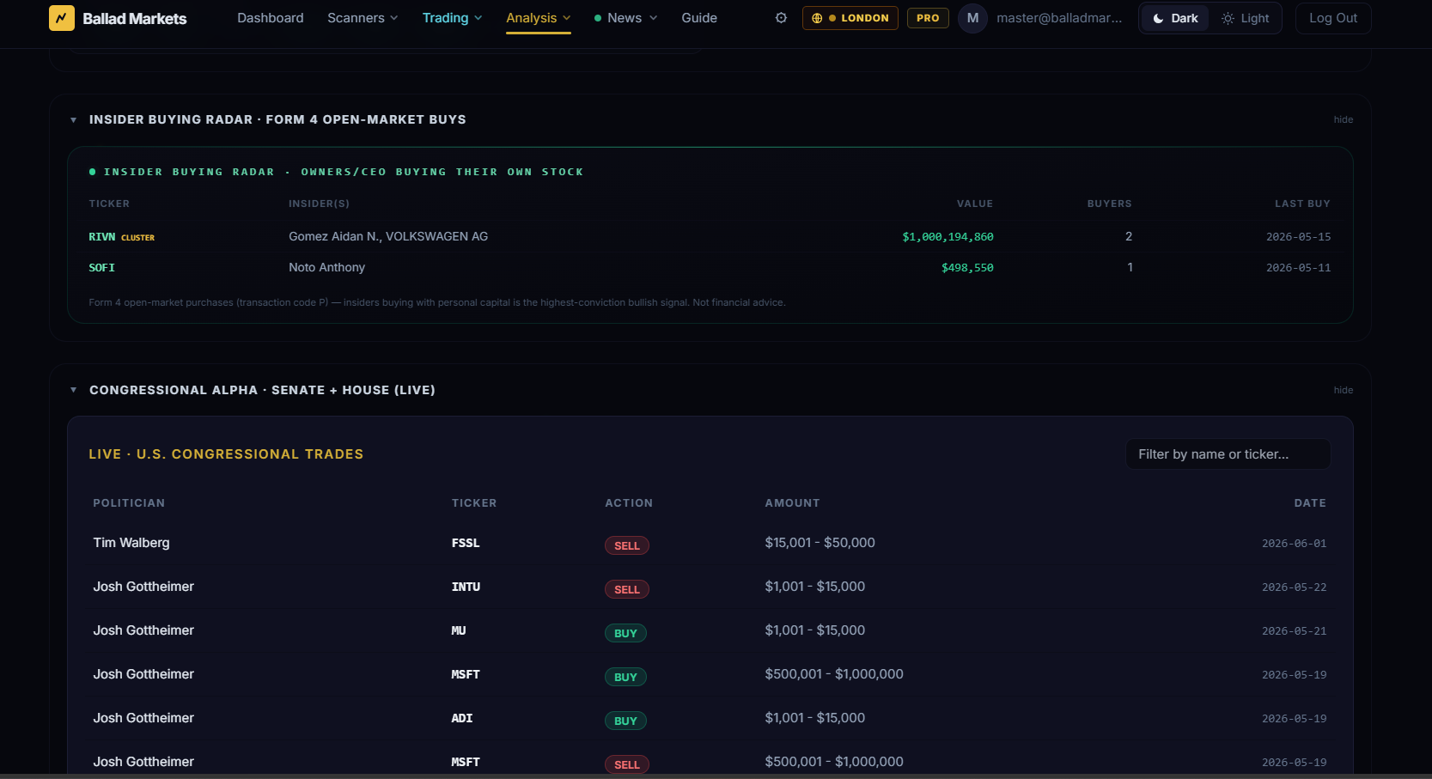Click the $15,001 - $50,000 amount
1432x779 pixels.
820,544
